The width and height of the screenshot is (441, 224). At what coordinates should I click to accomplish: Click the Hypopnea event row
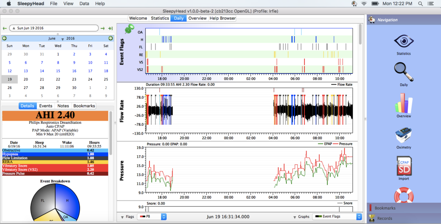coord(55,154)
